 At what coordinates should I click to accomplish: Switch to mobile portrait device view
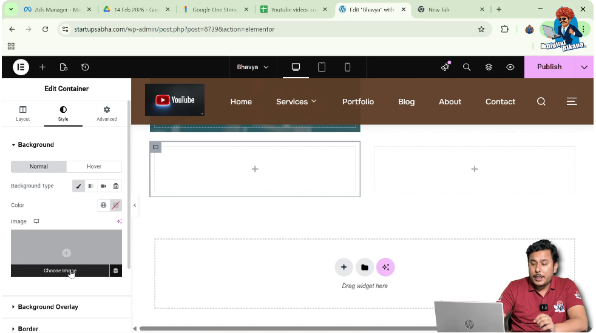point(348,67)
